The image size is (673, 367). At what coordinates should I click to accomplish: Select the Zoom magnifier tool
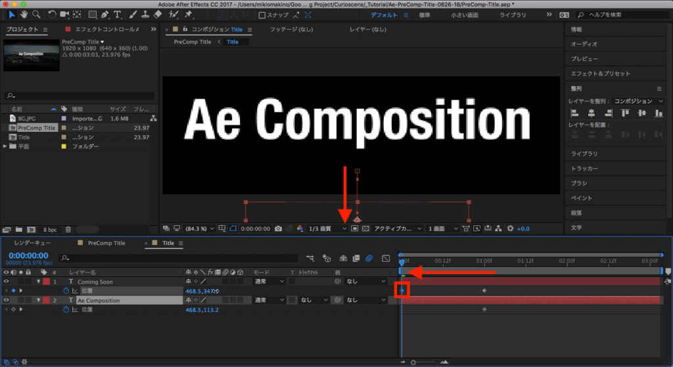point(37,14)
